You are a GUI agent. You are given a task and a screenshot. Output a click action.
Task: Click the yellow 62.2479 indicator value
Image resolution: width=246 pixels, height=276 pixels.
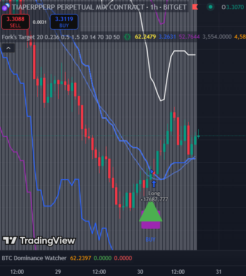click(x=146, y=37)
